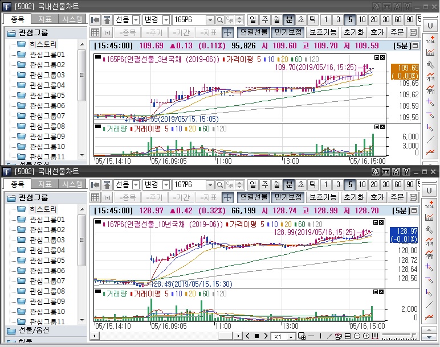Click the search magnifier next to 165P6
The image size is (440, 347).
point(220,19)
